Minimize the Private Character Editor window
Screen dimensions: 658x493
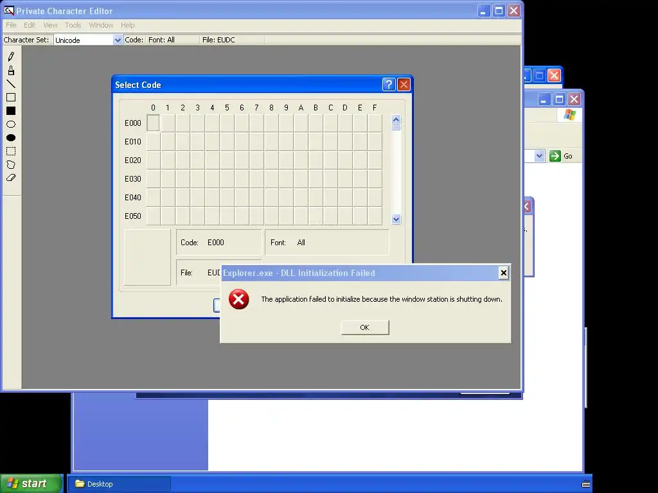coord(484,10)
